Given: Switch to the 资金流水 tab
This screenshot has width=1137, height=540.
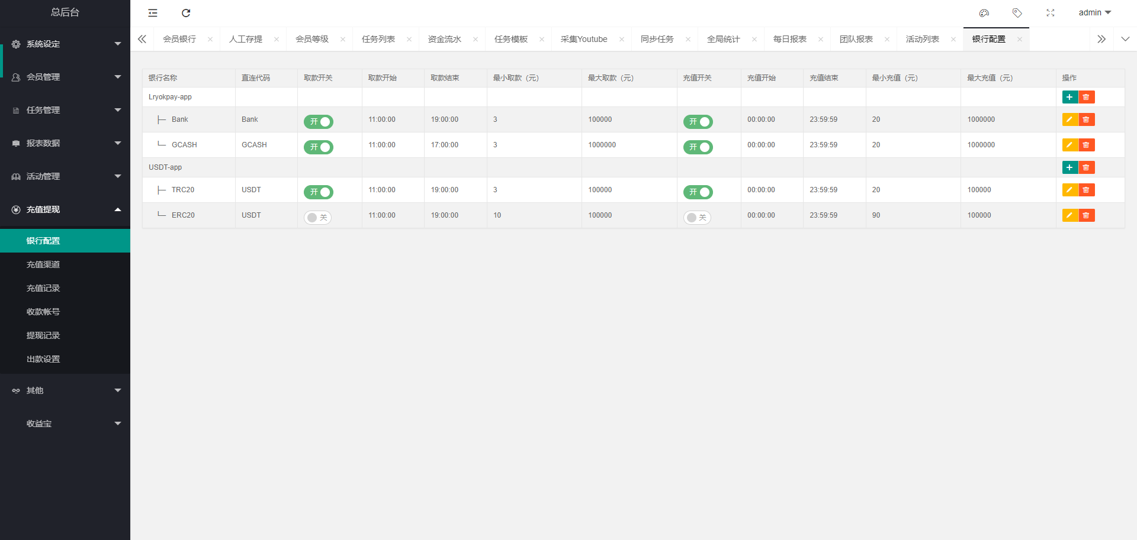Looking at the screenshot, I should (444, 39).
